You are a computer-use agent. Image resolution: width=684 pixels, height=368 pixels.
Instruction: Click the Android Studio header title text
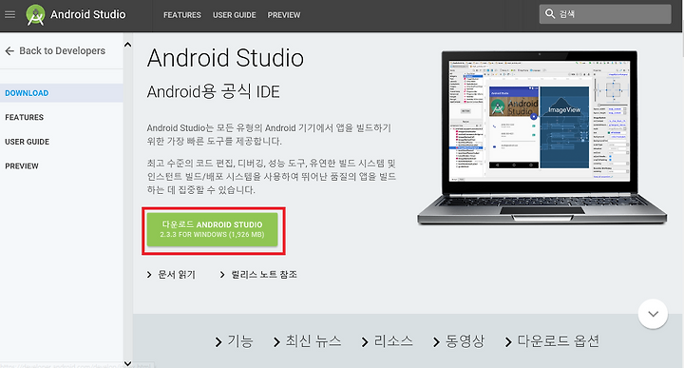point(88,15)
